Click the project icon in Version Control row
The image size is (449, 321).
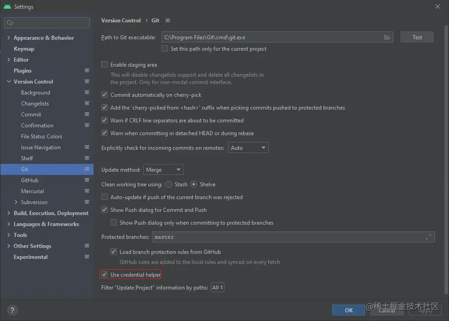(87, 81)
